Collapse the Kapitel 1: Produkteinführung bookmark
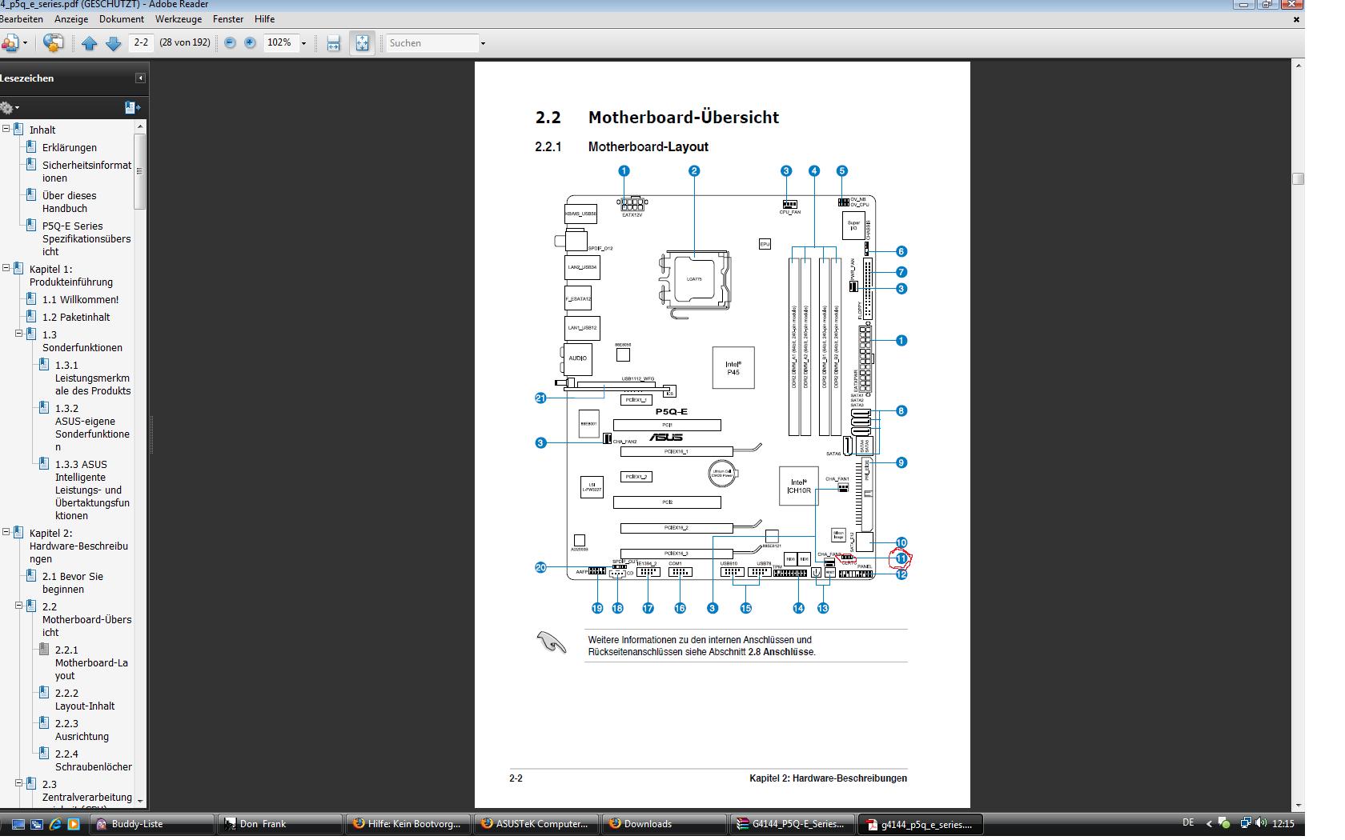This screenshot has width=1345, height=840. [6, 267]
